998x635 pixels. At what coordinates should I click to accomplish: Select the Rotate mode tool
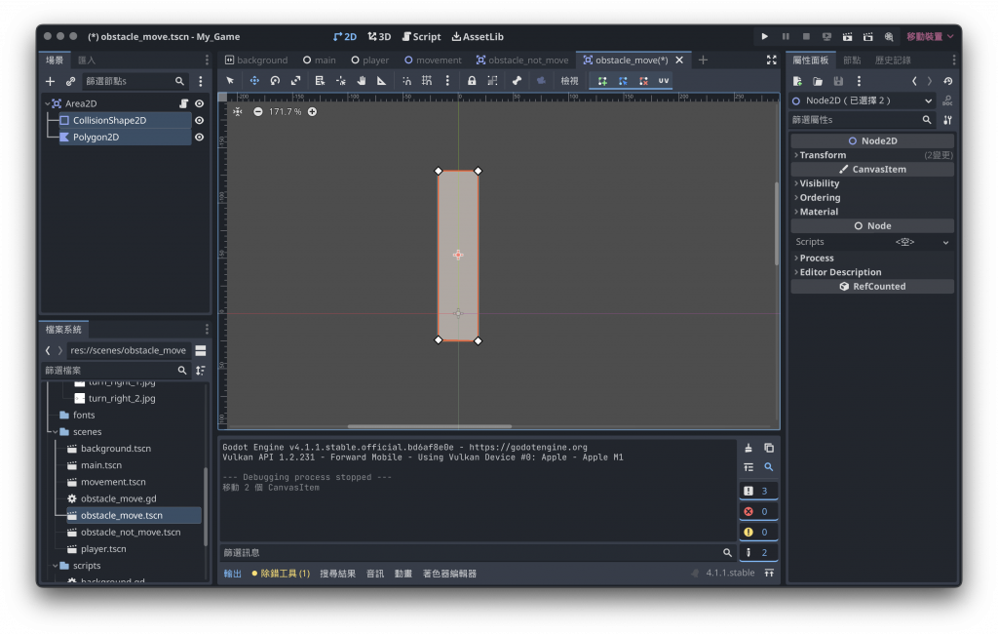coord(275,81)
